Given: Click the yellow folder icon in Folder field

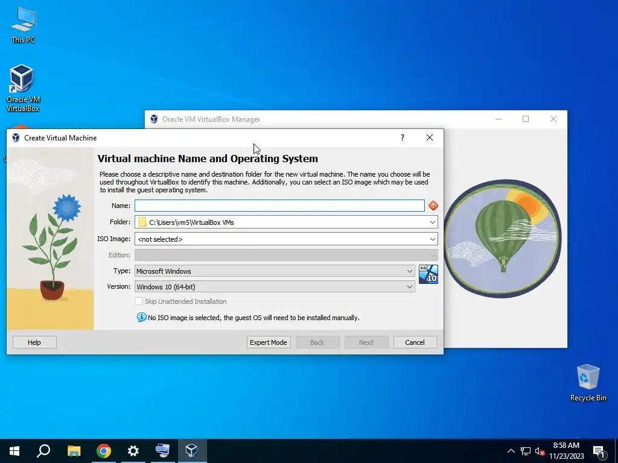Looking at the screenshot, I should tap(142, 222).
